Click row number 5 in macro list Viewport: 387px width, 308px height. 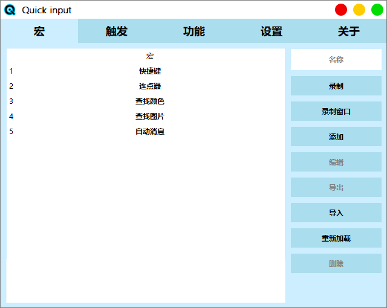point(11,131)
